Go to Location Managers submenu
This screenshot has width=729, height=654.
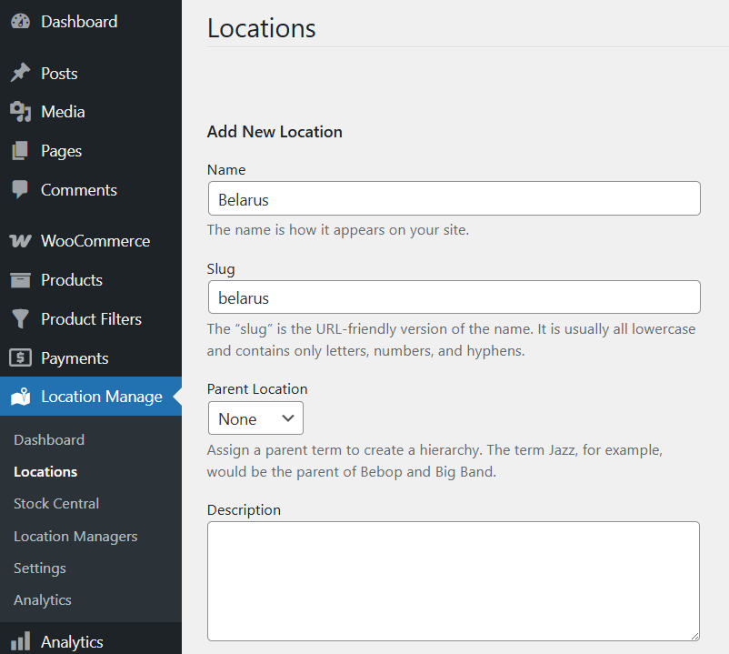[75, 536]
